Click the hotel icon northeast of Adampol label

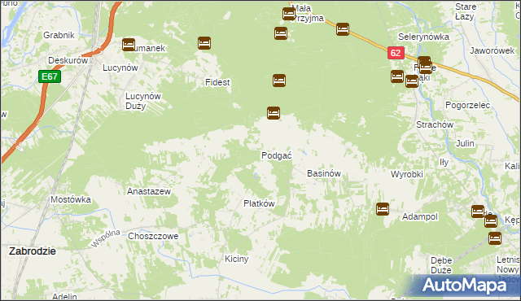[478, 212]
